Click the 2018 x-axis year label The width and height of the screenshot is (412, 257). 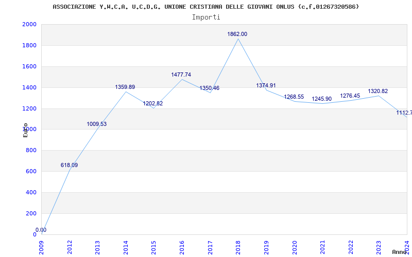tap(238, 247)
